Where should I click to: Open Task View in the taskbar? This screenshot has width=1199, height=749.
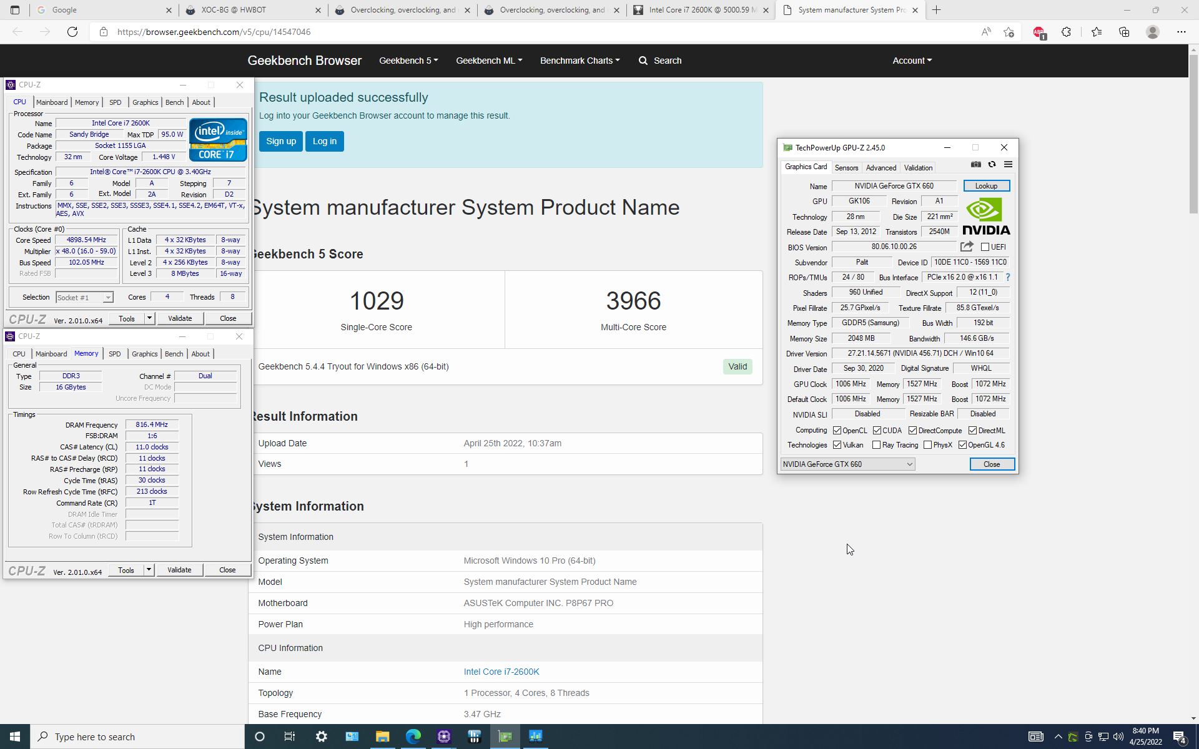coord(290,737)
